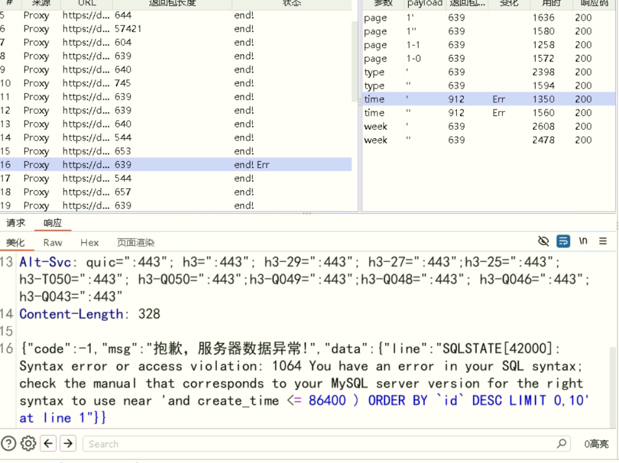Select the Hex view tab
Image resolution: width=619 pixels, height=463 pixels.
pos(89,243)
